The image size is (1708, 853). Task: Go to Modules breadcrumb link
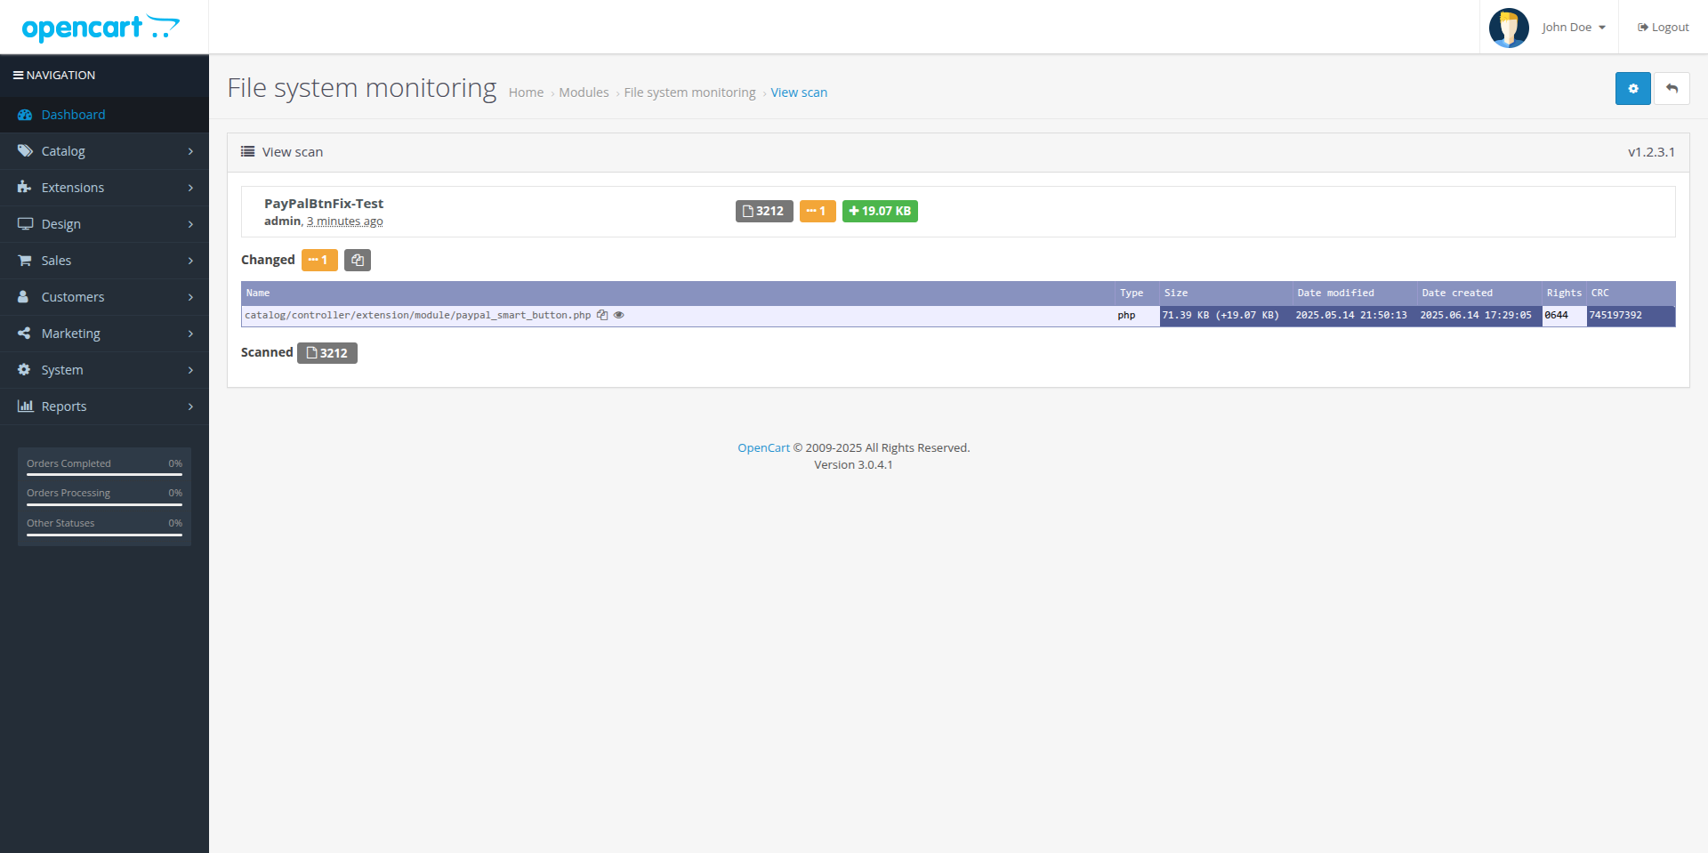(x=584, y=93)
